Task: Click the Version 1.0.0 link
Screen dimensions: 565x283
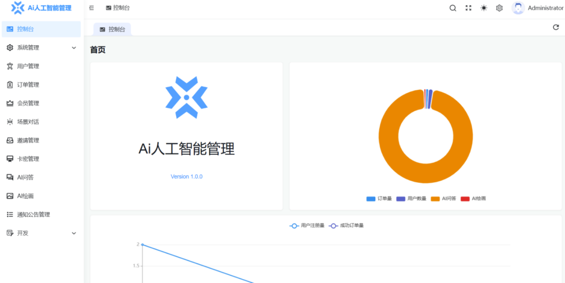Action: click(186, 177)
